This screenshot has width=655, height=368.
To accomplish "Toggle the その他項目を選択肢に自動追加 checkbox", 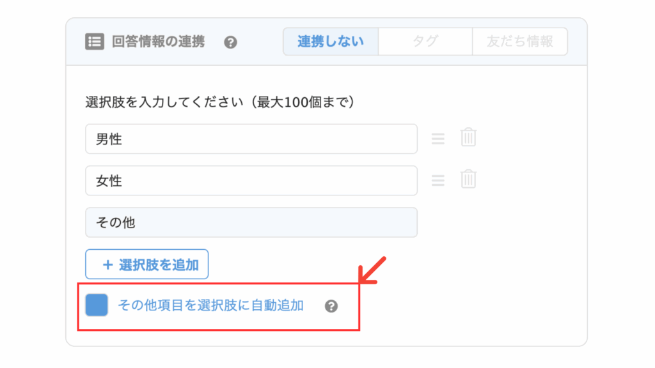I will (97, 305).
